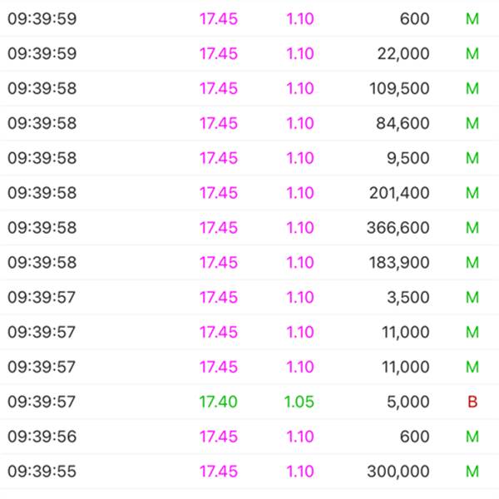Click the 183,900 volume entry
Screen dimensions: 499x499
pos(400,263)
